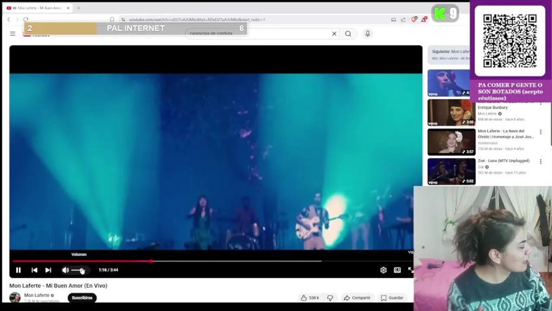Open the player settings gear
This screenshot has height=311, width=552.
coord(383,270)
